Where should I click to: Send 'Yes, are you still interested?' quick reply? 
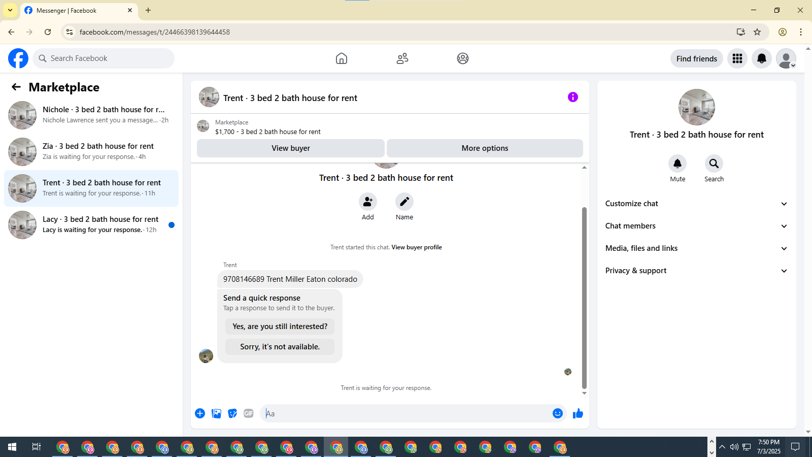[280, 327]
